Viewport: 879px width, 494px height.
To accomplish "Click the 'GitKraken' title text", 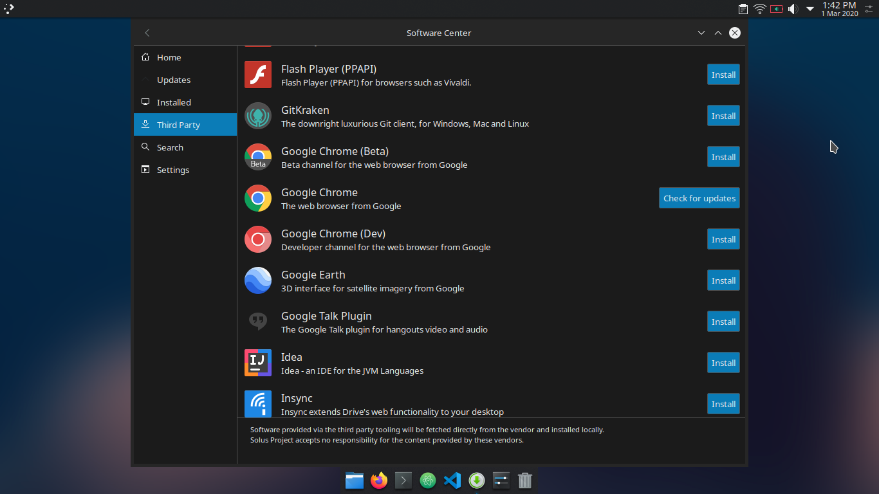I will (305, 110).
